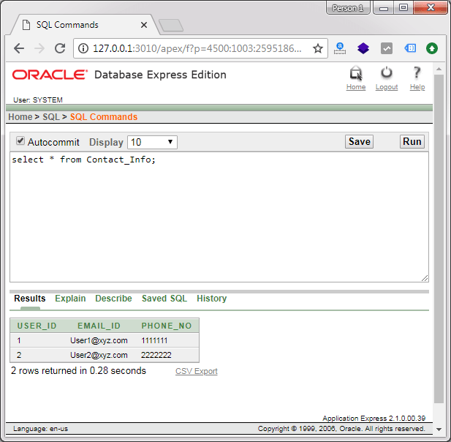The height and width of the screenshot is (442, 451).
Task: Click the page scrollbar up arrow
Action: pos(439,69)
